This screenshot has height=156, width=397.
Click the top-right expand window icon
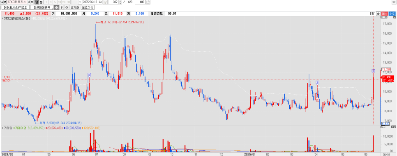[394, 2]
